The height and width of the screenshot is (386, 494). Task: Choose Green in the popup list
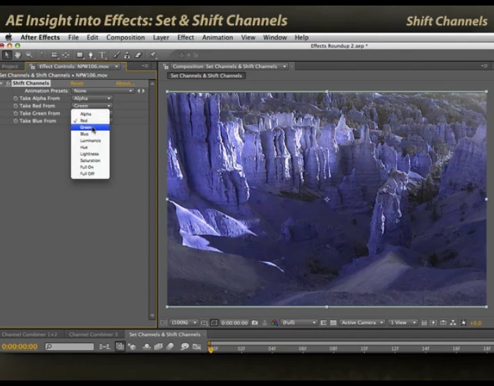click(x=90, y=127)
